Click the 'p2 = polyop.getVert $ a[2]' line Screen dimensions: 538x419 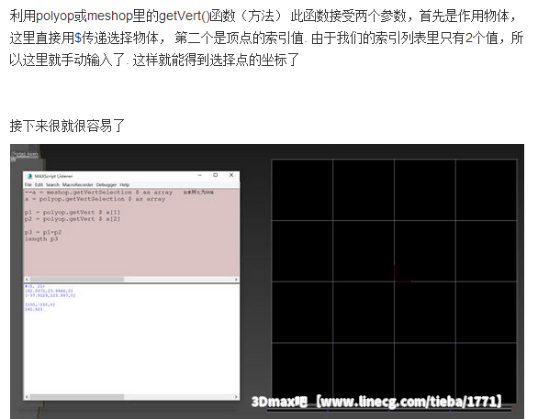pyautogui.click(x=73, y=219)
